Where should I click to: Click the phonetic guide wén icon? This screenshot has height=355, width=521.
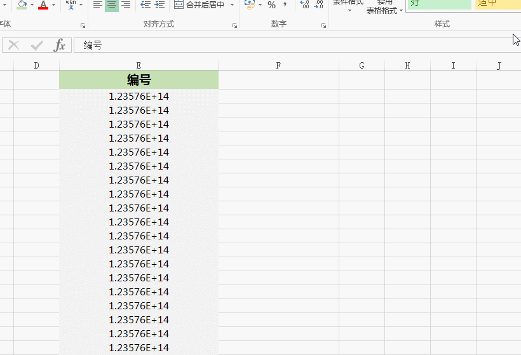71,4
